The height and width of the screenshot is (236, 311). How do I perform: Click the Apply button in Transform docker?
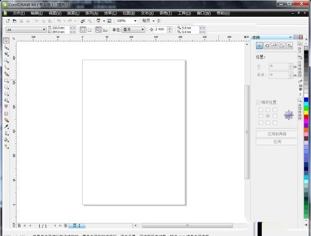click(277, 142)
